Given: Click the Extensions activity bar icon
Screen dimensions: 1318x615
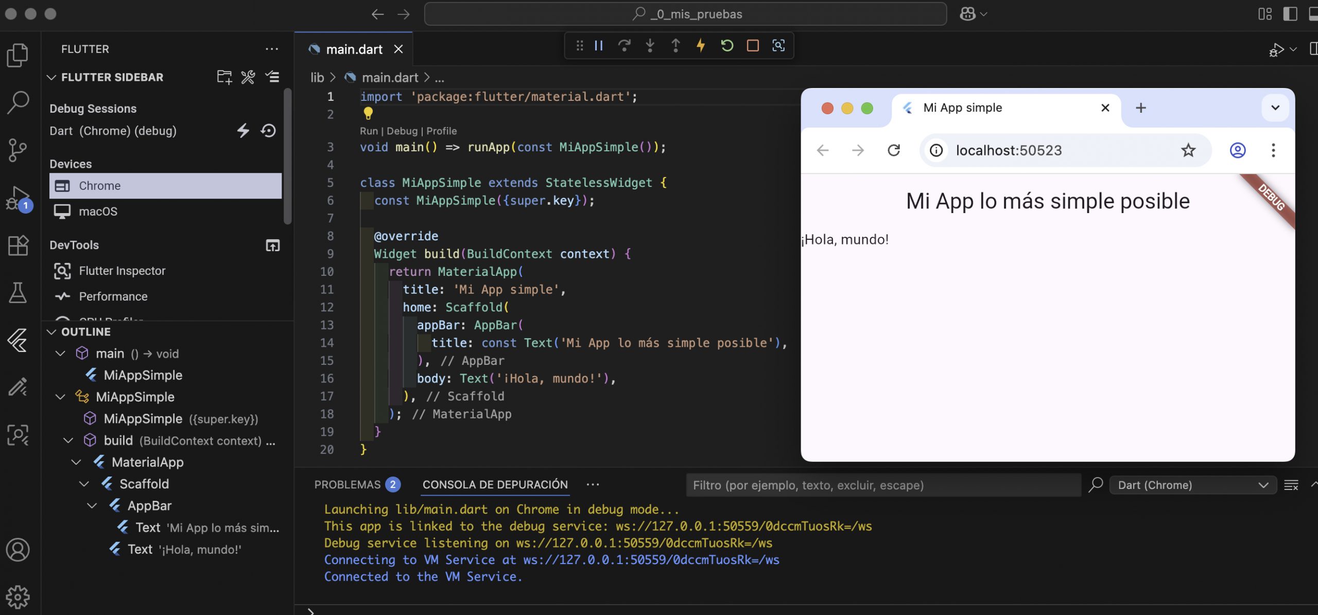Looking at the screenshot, I should pos(18,245).
